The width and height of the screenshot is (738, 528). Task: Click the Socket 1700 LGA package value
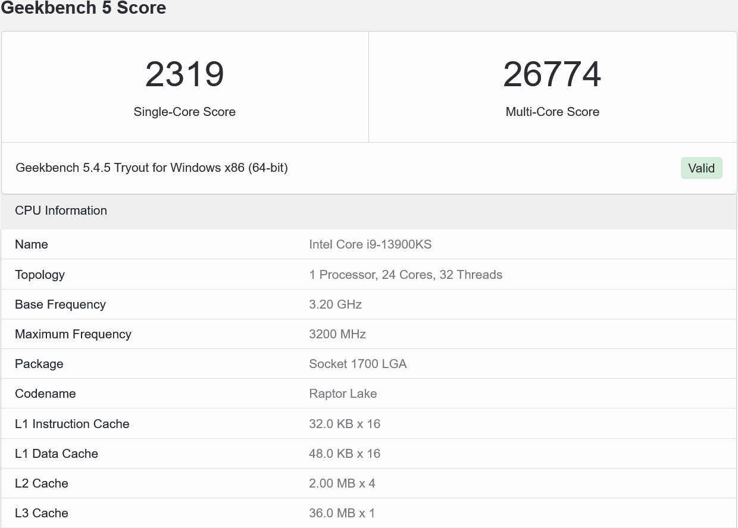coord(358,364)
